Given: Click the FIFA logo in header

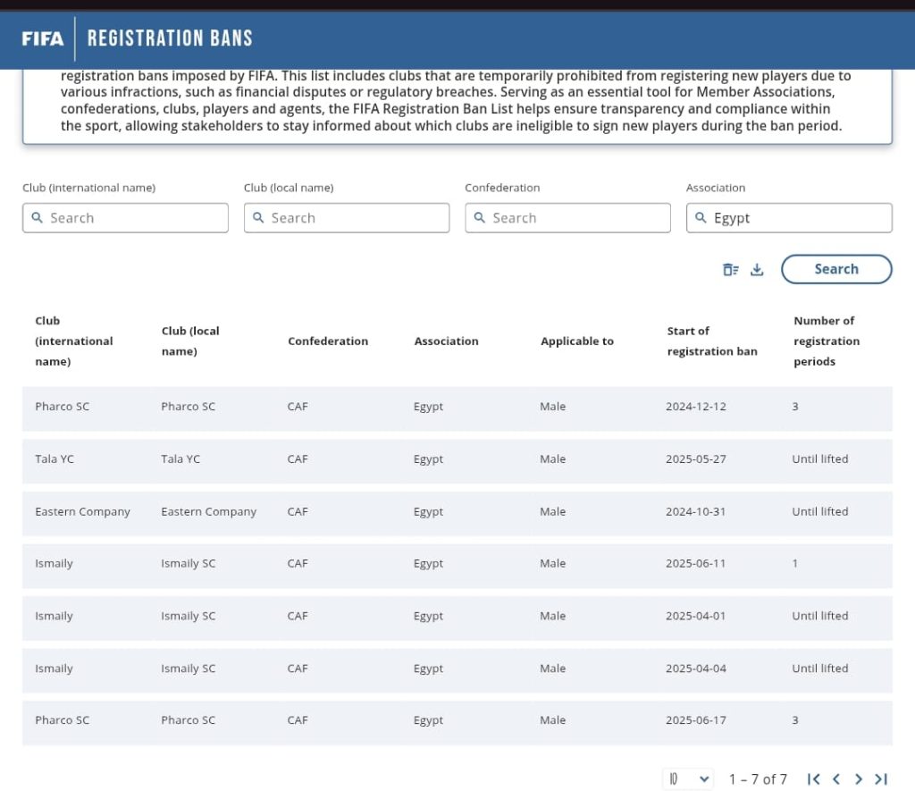Looking at the screenshot, I should [x=43, y=38].
